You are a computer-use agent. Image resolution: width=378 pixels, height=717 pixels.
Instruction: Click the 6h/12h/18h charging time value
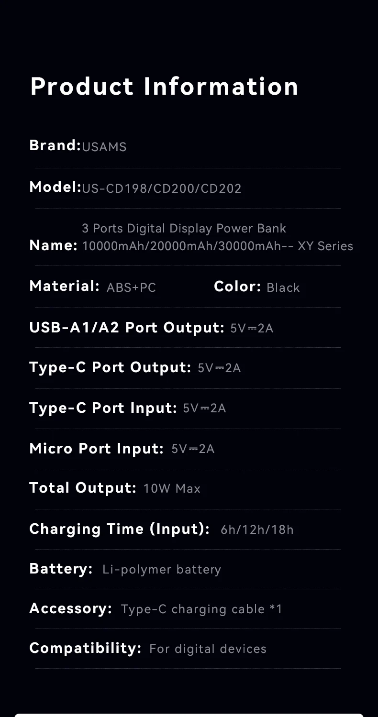(x=257, y=529)
